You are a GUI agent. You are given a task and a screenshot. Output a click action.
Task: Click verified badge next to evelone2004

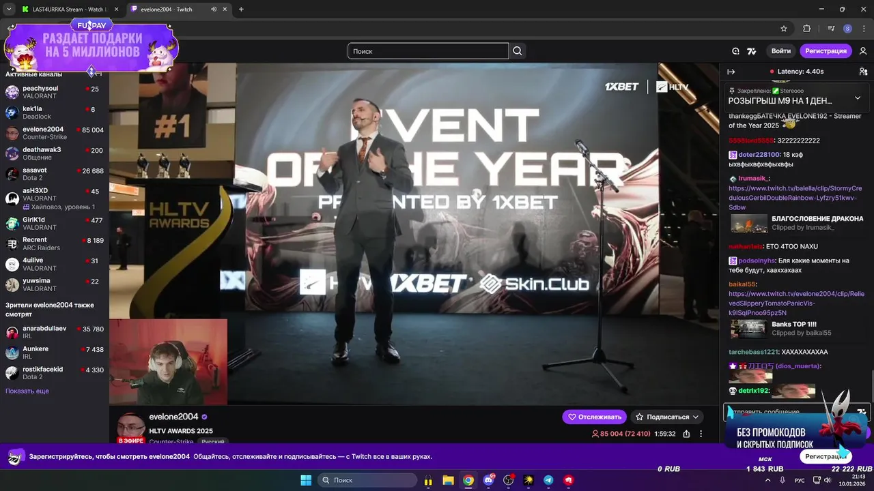[204, 417]
